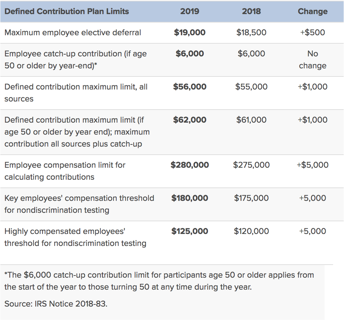This screenshot has height=321, width=344.
Task: Select the bold $62,000 value
Action: [x=190, y=120]
